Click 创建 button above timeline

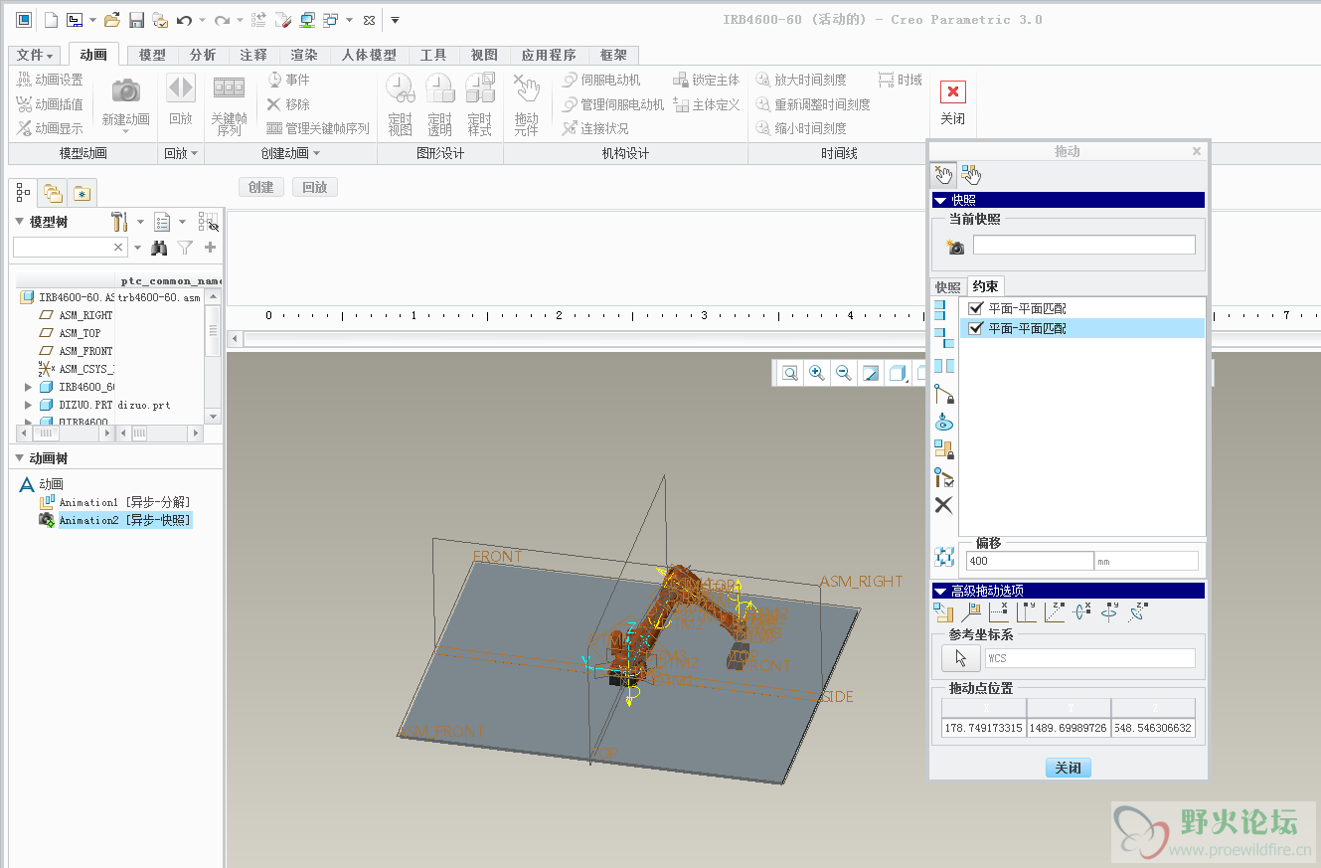click(x=261, y=187)
